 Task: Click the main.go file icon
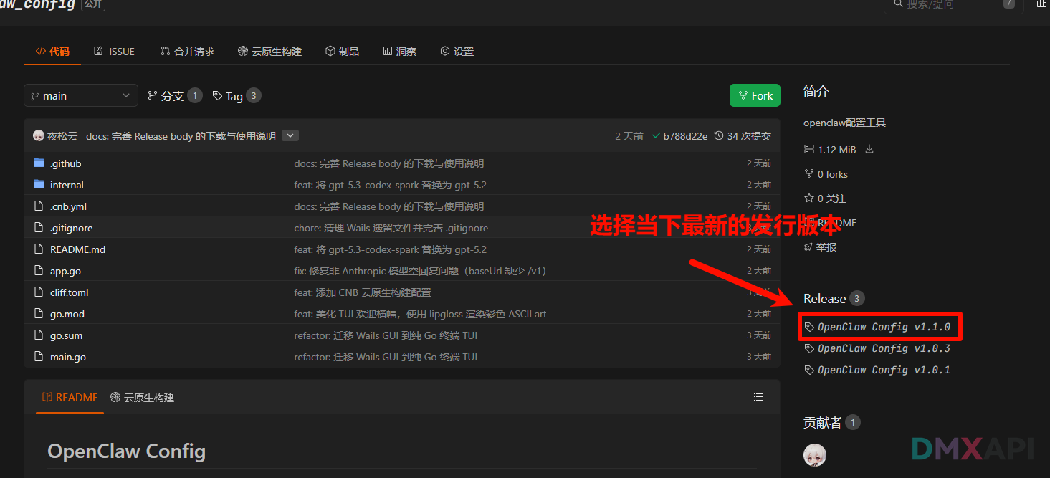pos(39,357)
